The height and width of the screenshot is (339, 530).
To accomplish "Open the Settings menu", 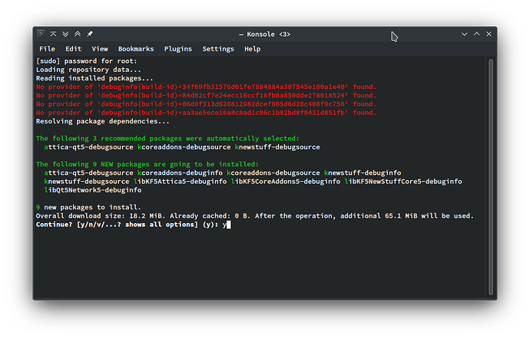I will click(218, 49).
